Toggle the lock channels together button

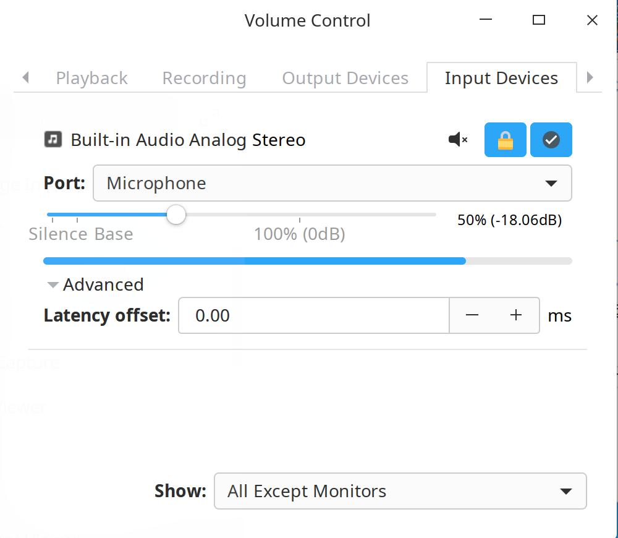click(506, 140)
